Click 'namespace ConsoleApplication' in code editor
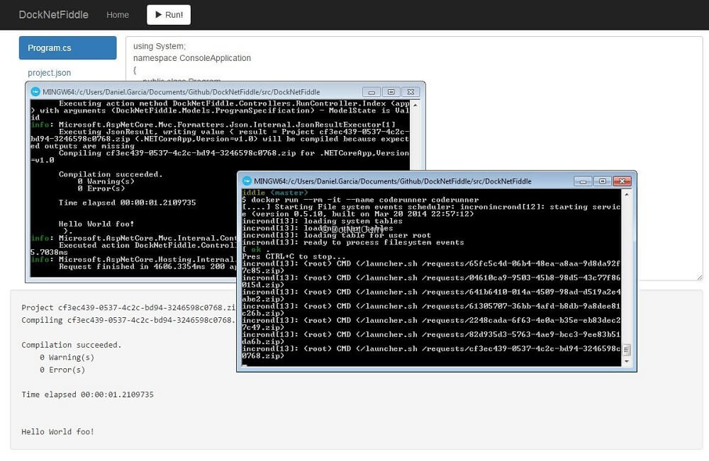The width and height of the screenshot is (709, 461). [x=191, y=58]
